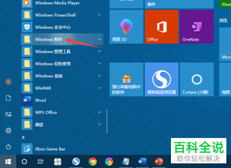This screenshot has height=168, width=231.
Task: Open the 强力卸载电脑中的软件 tile
Action: [127, 79]
